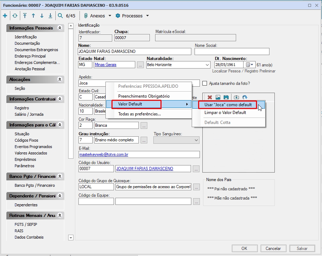Focus the Nome field
Screen dimensions: 322x256
135,51
